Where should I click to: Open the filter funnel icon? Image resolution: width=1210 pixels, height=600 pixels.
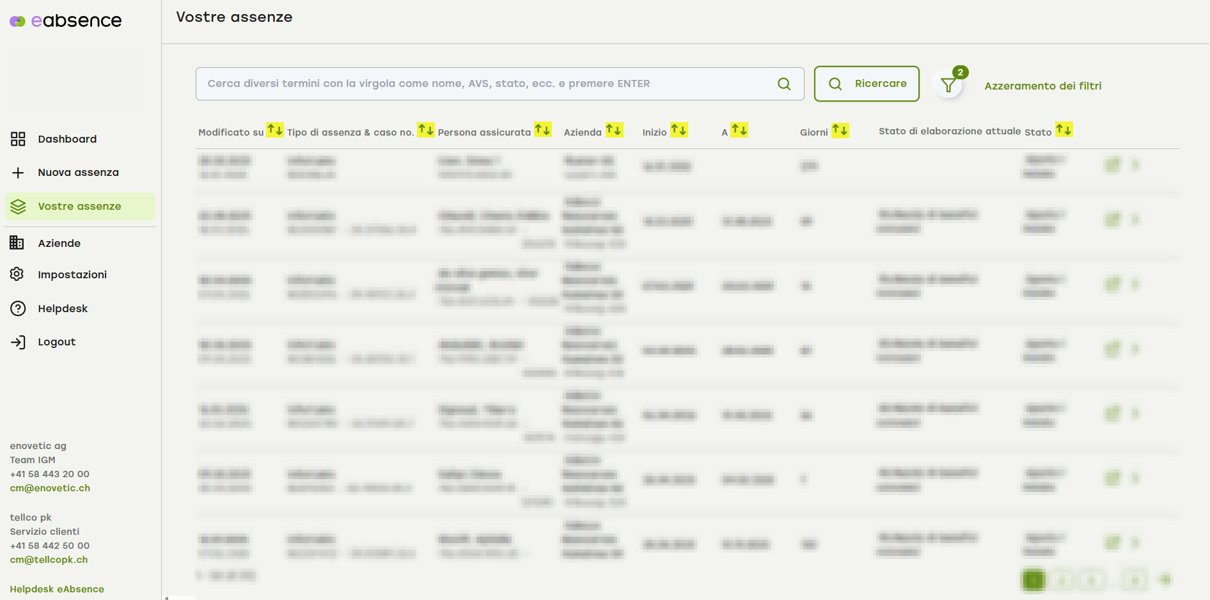(948, 85)
